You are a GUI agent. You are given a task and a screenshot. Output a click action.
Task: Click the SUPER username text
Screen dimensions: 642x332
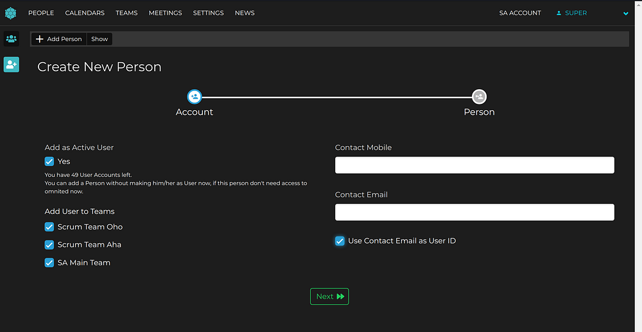pos(576,13)
